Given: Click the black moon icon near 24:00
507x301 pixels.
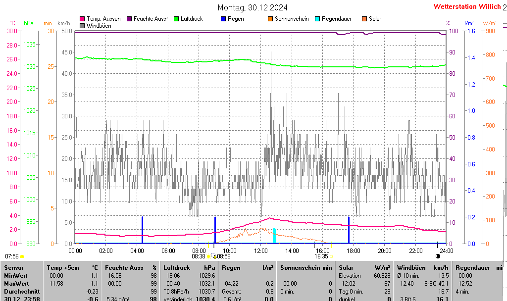Looking at the screenshot, I should point(438,256).
